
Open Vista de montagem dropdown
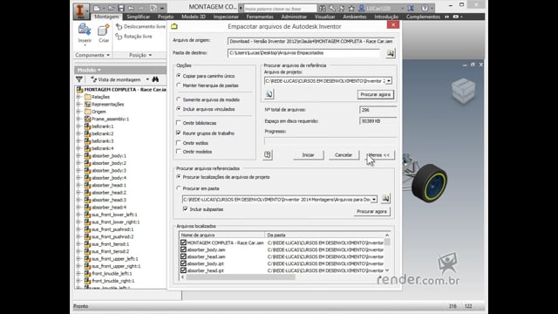click(x=147, y=79)
